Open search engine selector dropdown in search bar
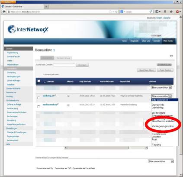This screenshot has height=177, width=183. (x=122, y=12)
